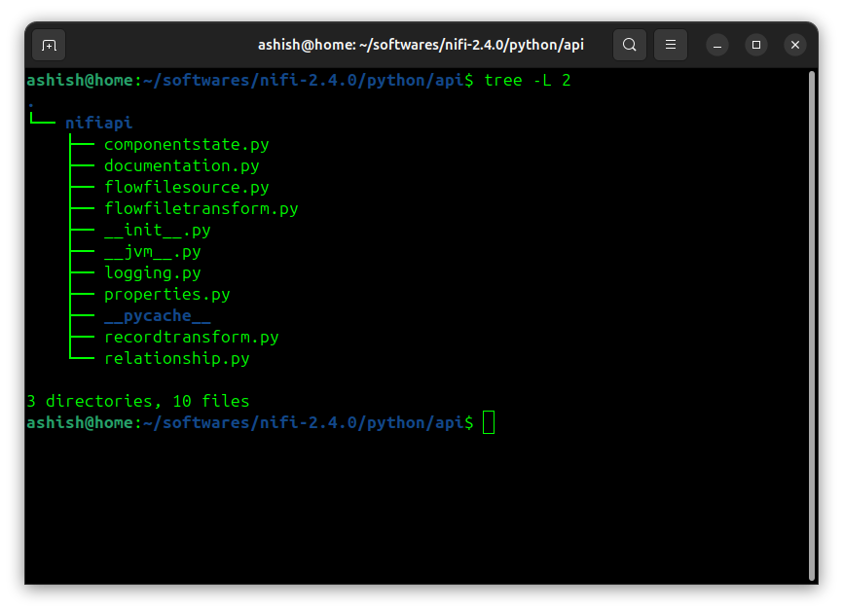Image resolution: width=843 pixels, height=612 pixels.
Task: Open a new terminal tab
Action: point(49,45)
